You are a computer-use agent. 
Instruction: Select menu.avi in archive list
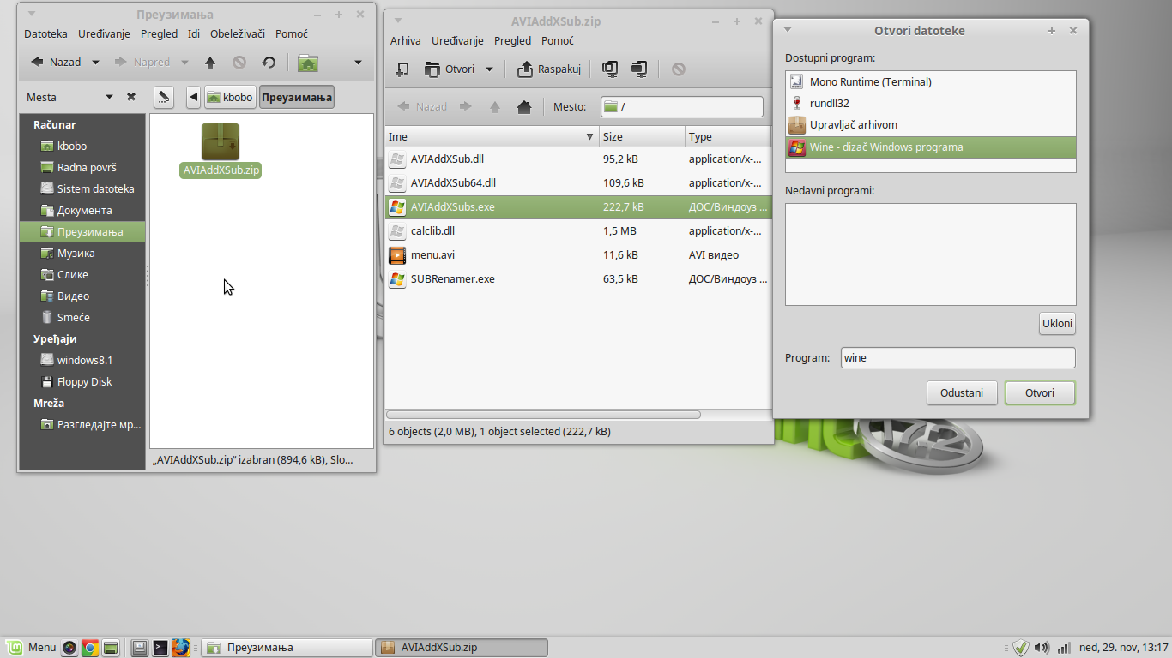[578, 255]
